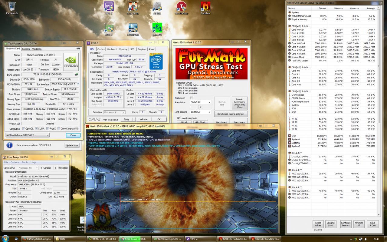This screenshot has width=387, height=242.
Task: Enable the Fullscreen checkbox in FurMark
Action: (x=191, y=98)
